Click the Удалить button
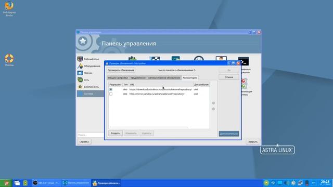 tap(147, 133)
